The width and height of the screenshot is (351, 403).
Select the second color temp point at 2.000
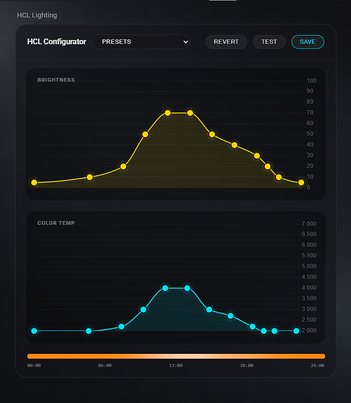(x=89, y=331)
